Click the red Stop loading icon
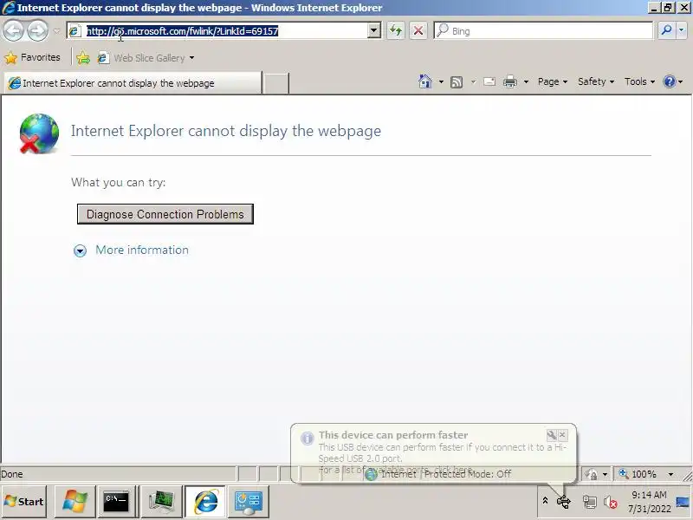 (x=418, y=31)
